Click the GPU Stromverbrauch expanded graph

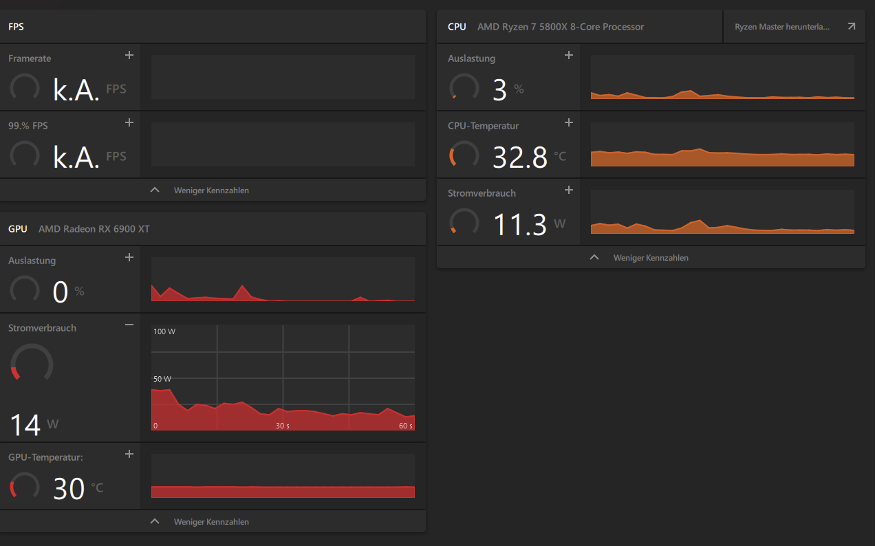point(283,378)
